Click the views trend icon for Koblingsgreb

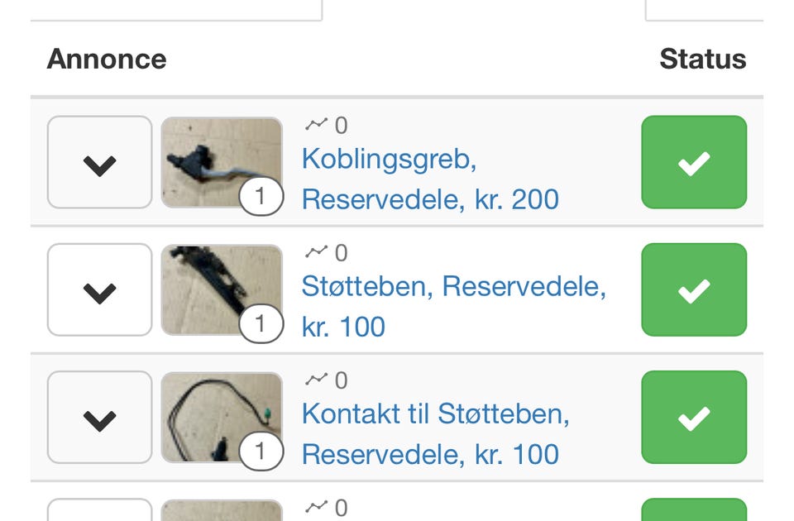pyautogui.click(x=316, y=125)
